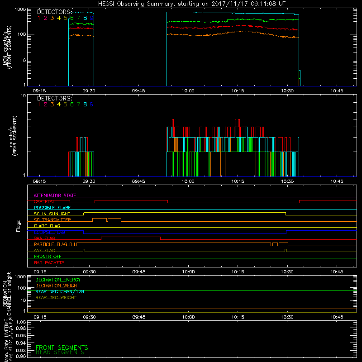Click the GAP_FLAG label
Image resolution: width=362 pixels, height=362 pixels.
tap(44, 201)
